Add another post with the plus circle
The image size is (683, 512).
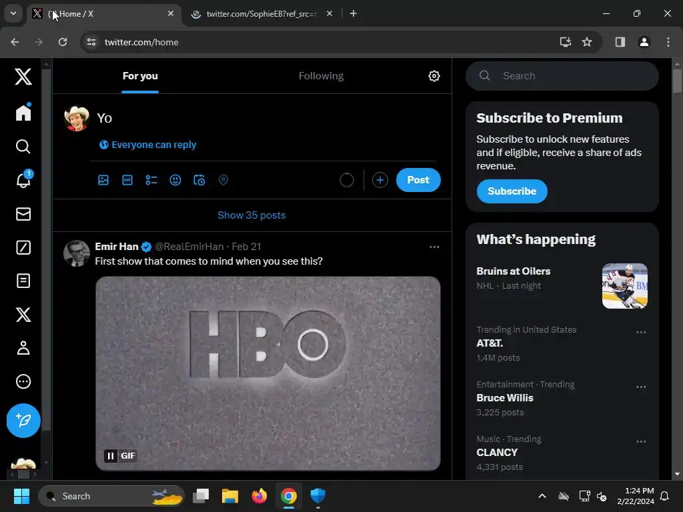[380, 180]
